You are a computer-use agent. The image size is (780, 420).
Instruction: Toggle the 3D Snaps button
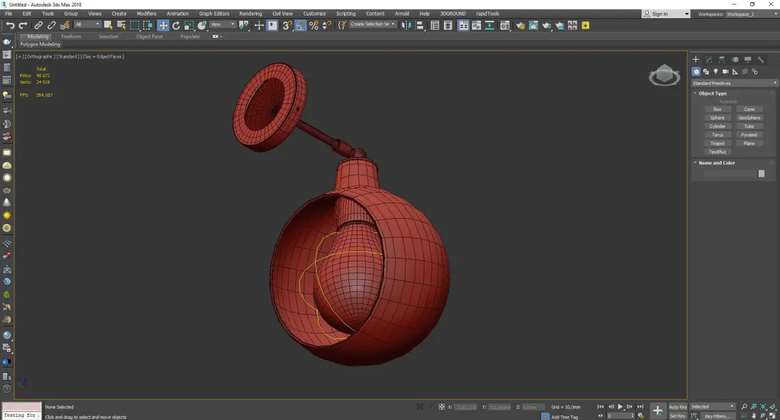click(287, 25)
